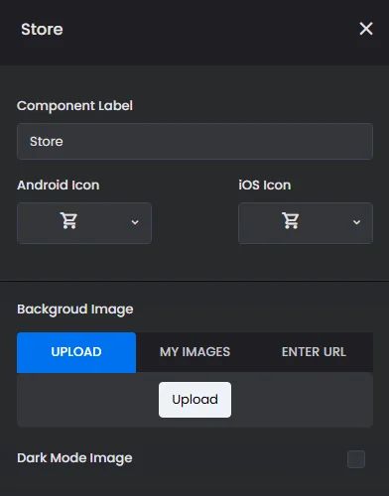
Task: Click the iOS shopping cart icon
Action: click(291, 220)
